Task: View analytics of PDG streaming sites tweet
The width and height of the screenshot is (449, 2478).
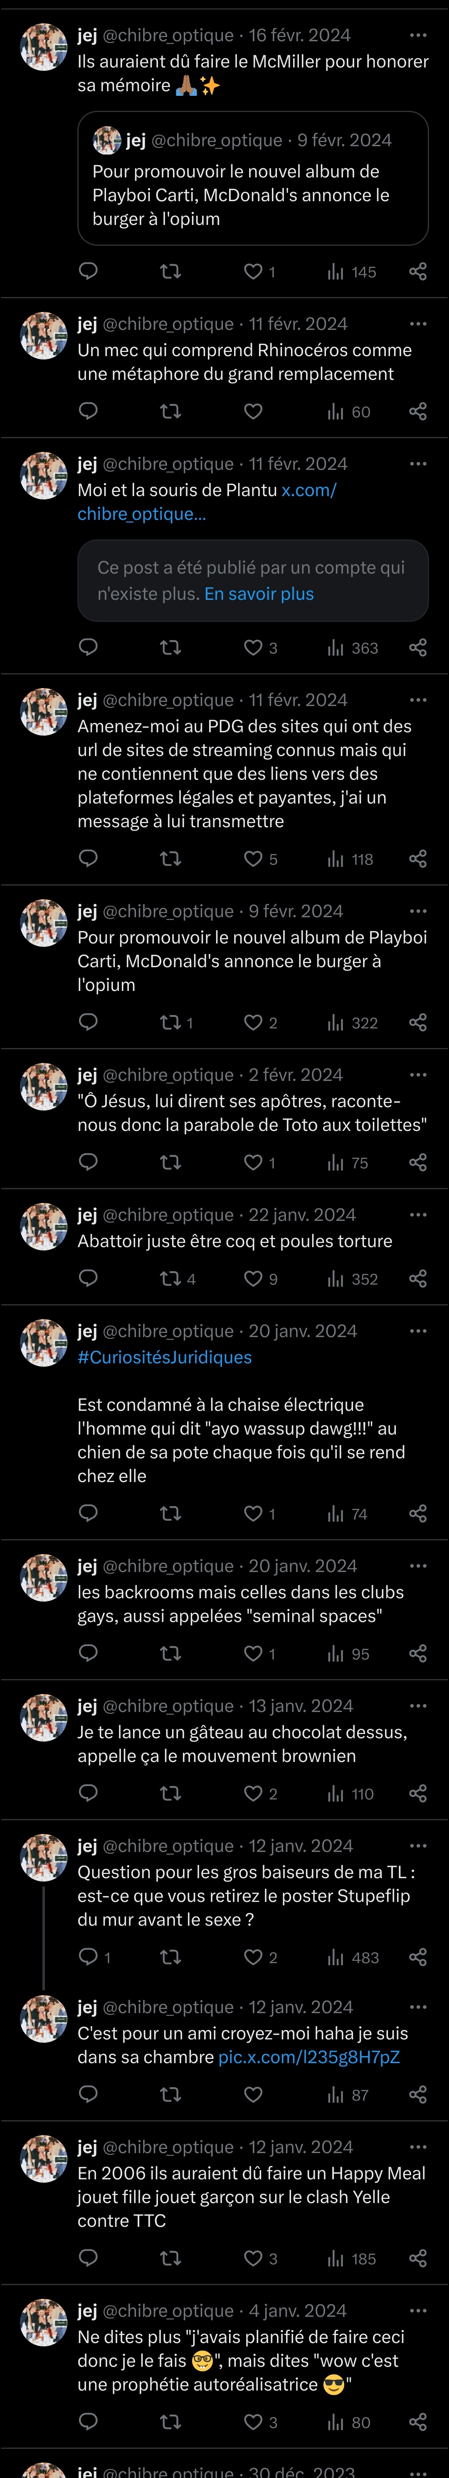Action: 349,859
